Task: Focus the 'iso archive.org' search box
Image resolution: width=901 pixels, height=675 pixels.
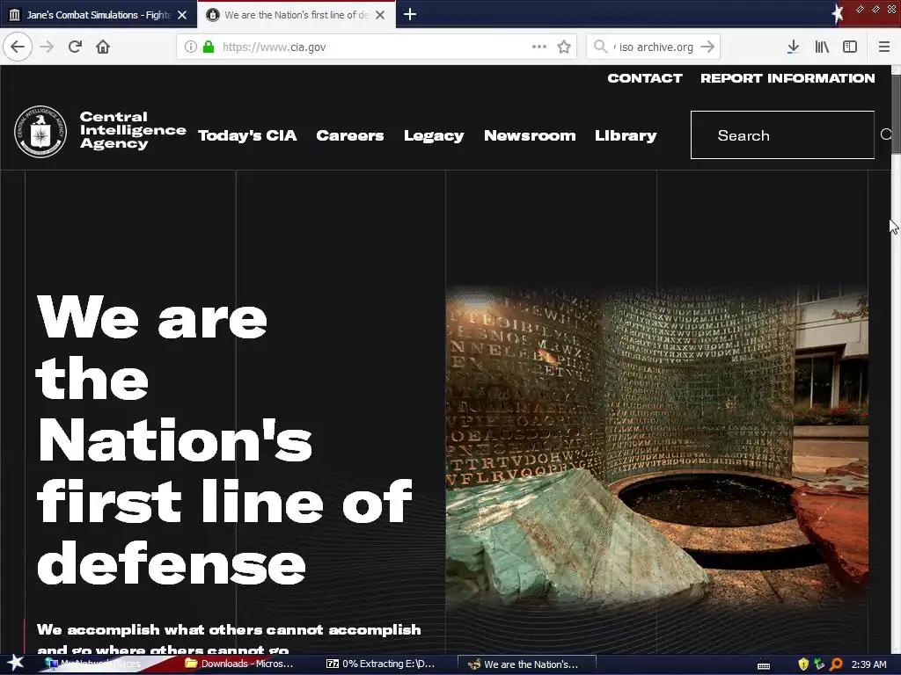Action: [x=655, y=47]
